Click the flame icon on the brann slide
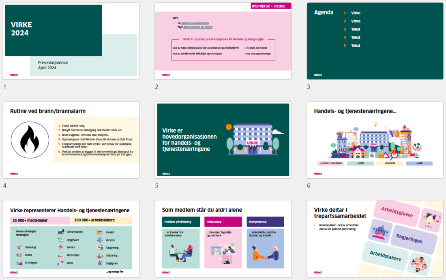This screenshot has height=280, width=446. coord(30,140)
